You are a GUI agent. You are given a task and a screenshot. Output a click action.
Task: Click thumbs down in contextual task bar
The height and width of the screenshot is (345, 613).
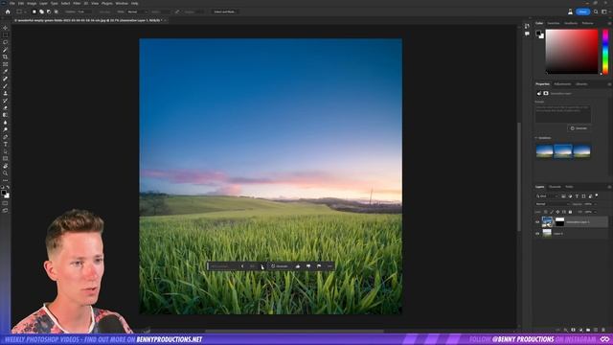(308, 266)
